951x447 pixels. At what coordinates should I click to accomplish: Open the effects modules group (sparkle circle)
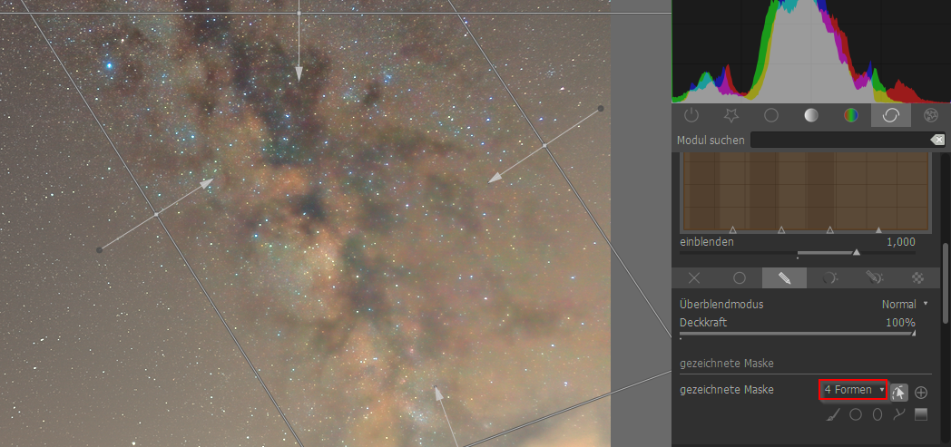tap(930, 115)
